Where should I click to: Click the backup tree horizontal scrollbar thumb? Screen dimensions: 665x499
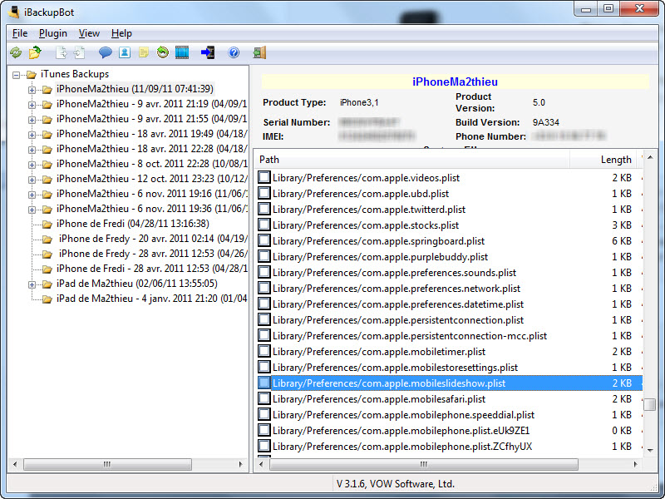107,464
